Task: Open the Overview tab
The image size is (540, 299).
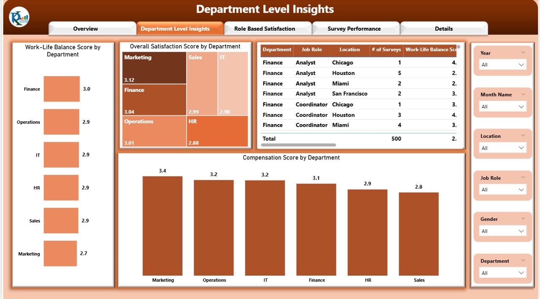Action: [x=92, y=29]
